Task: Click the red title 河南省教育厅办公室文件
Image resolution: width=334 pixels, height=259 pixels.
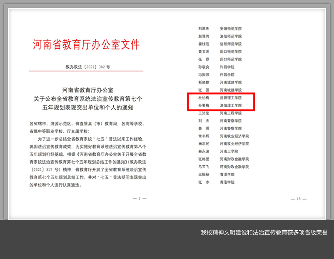Action: (x=86, y=45)
